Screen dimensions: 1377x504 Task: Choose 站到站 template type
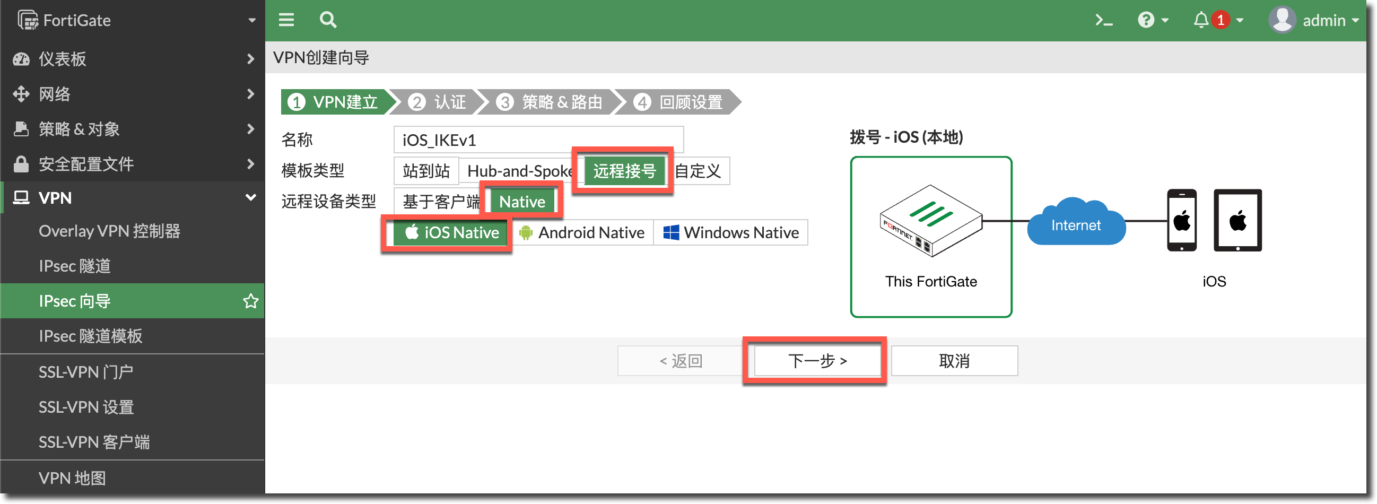426,171
